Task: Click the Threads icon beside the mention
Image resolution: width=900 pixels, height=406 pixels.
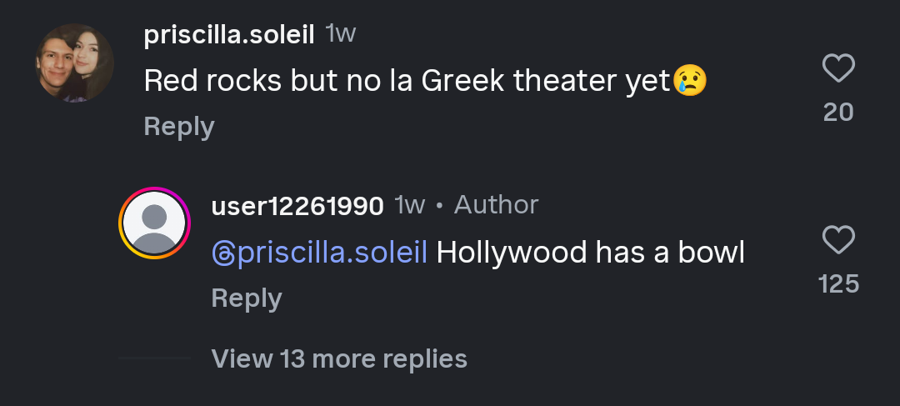Action: coord(223,253)
